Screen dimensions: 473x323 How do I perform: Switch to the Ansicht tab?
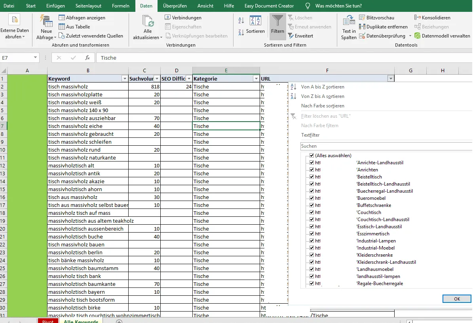point(205,6)
